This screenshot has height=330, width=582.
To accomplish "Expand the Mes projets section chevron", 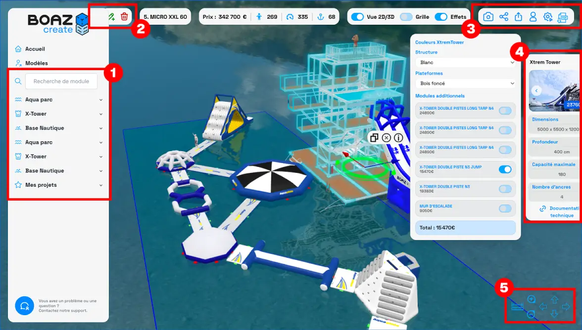I will (x=101, y=185).
